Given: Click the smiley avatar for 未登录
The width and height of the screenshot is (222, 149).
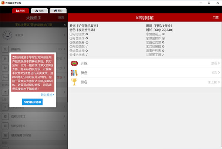Looking at the screenshot, I should point(7,35).
